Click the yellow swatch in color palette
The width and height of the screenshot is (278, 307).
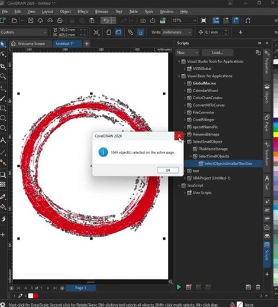(x=276, y=135)
